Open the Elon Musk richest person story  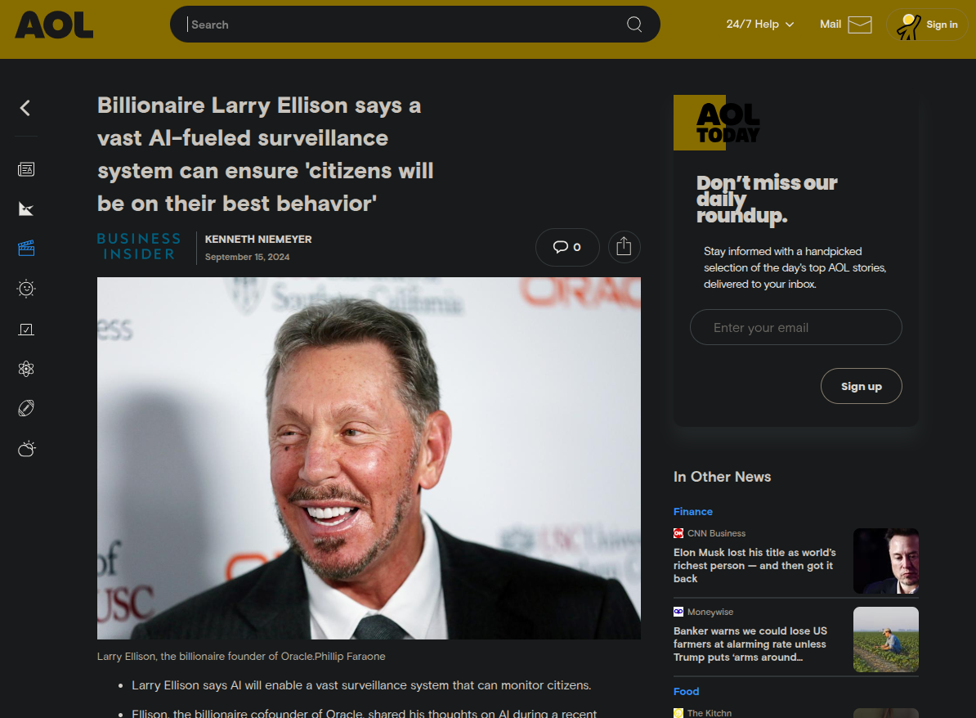(x=754, y=565)
